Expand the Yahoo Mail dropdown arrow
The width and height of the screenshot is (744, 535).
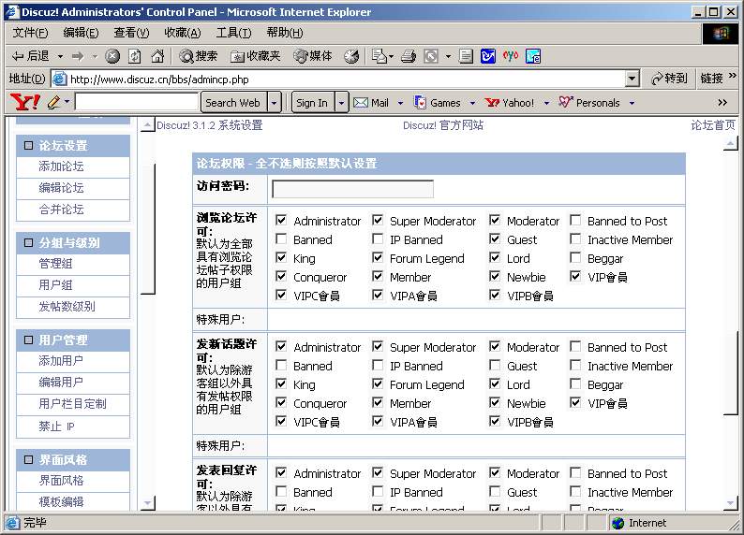click(400, 103)
